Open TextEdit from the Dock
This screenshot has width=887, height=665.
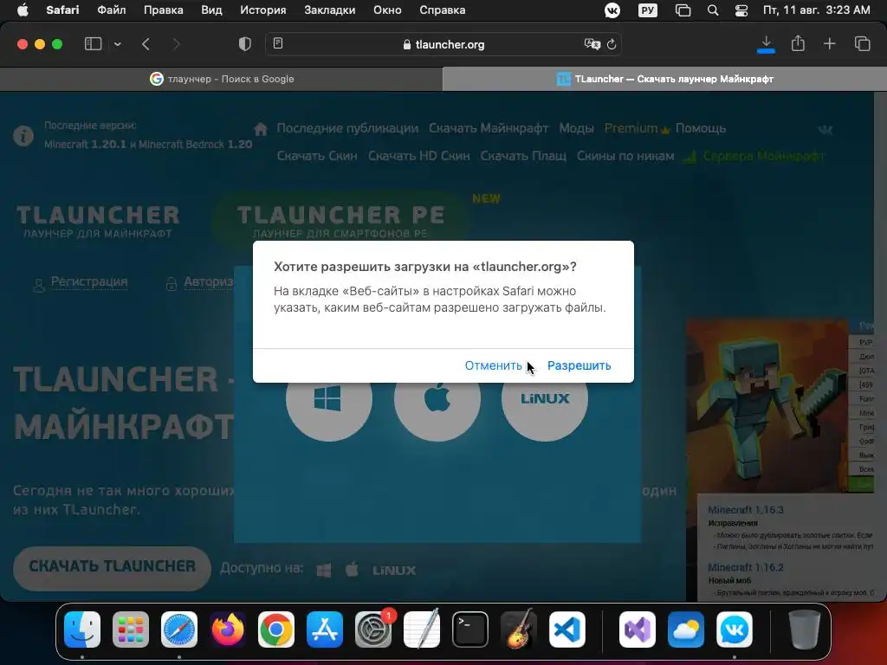click(x=422, y=629)
